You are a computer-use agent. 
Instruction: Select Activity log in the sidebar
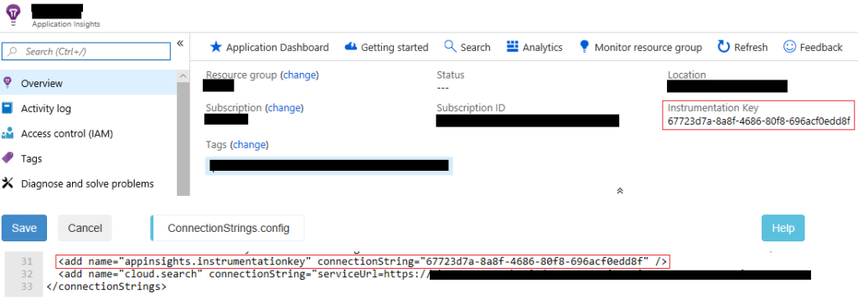pos(89,108)
